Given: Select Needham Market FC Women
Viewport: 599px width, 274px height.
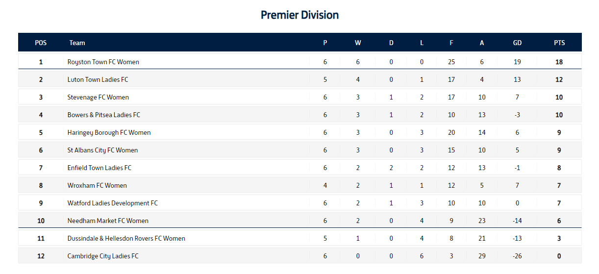Looking at the screenshot, I should coord(108,221).
